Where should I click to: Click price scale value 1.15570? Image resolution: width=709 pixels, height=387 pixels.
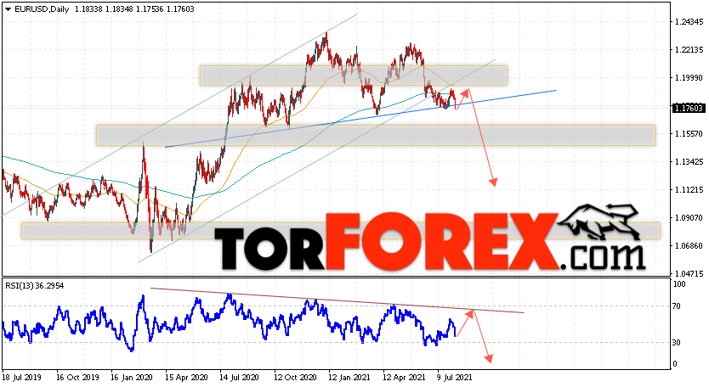pyautogui.click(x=689, y=133)
